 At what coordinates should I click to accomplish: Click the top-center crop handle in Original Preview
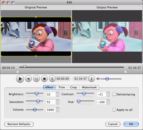[36, 17]
